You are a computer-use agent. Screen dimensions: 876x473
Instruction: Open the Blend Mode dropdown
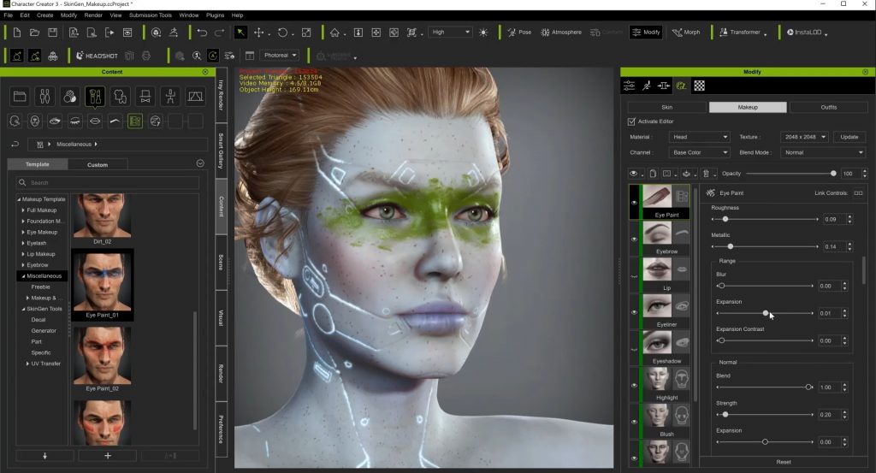click(x=823, y=152)
